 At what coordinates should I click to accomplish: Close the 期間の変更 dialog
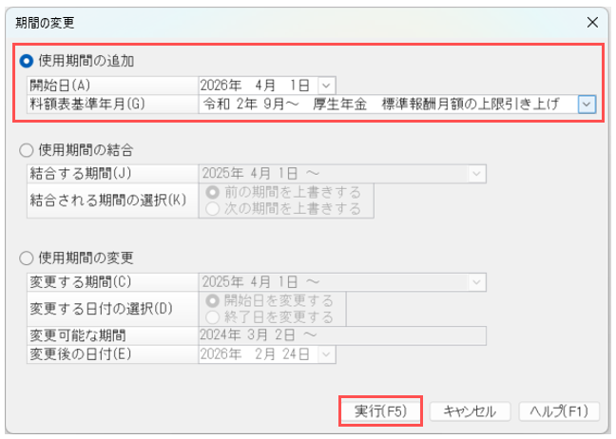click(592, 21)
